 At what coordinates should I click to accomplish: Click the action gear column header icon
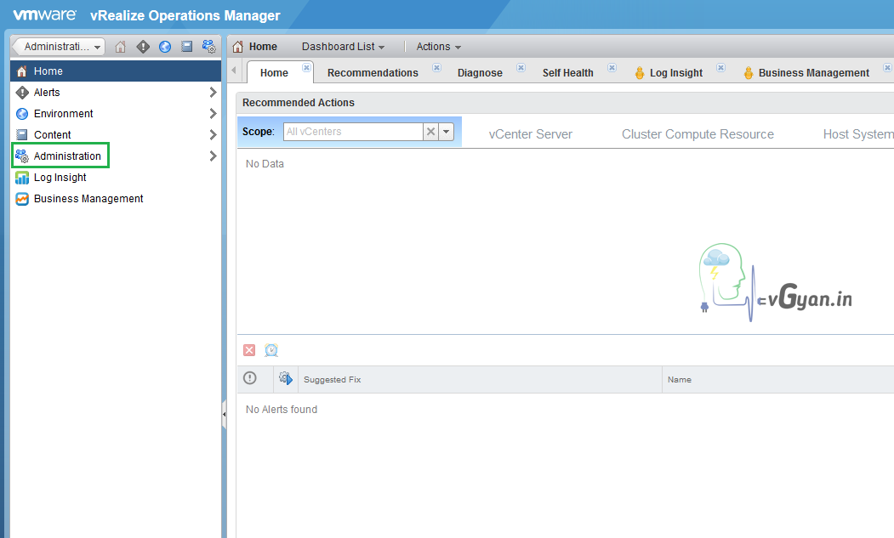(286, 378)
